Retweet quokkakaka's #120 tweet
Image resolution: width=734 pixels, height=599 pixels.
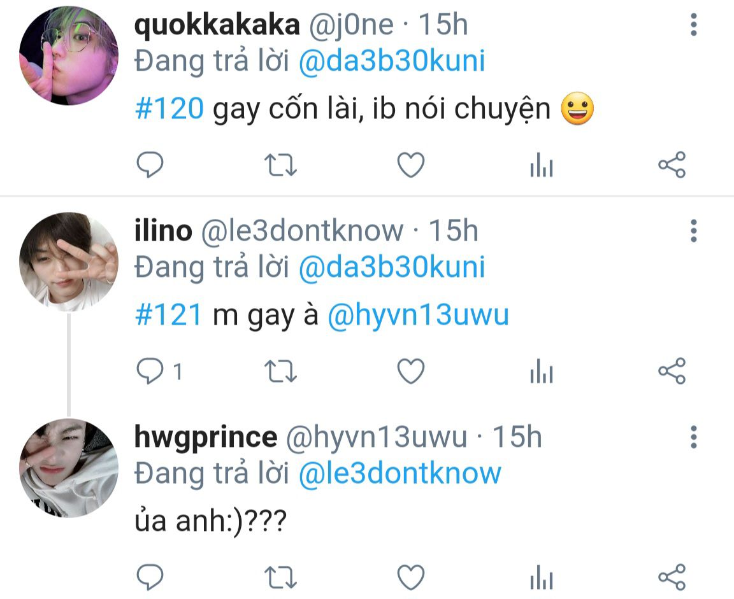pos(280,165)
